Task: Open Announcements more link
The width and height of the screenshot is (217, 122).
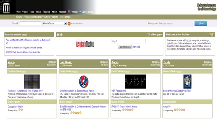Action: tap(24, 35)
